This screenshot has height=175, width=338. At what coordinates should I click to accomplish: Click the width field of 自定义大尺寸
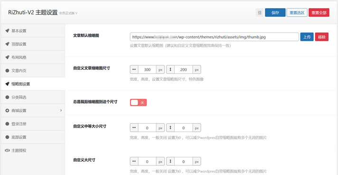[147, 161]
